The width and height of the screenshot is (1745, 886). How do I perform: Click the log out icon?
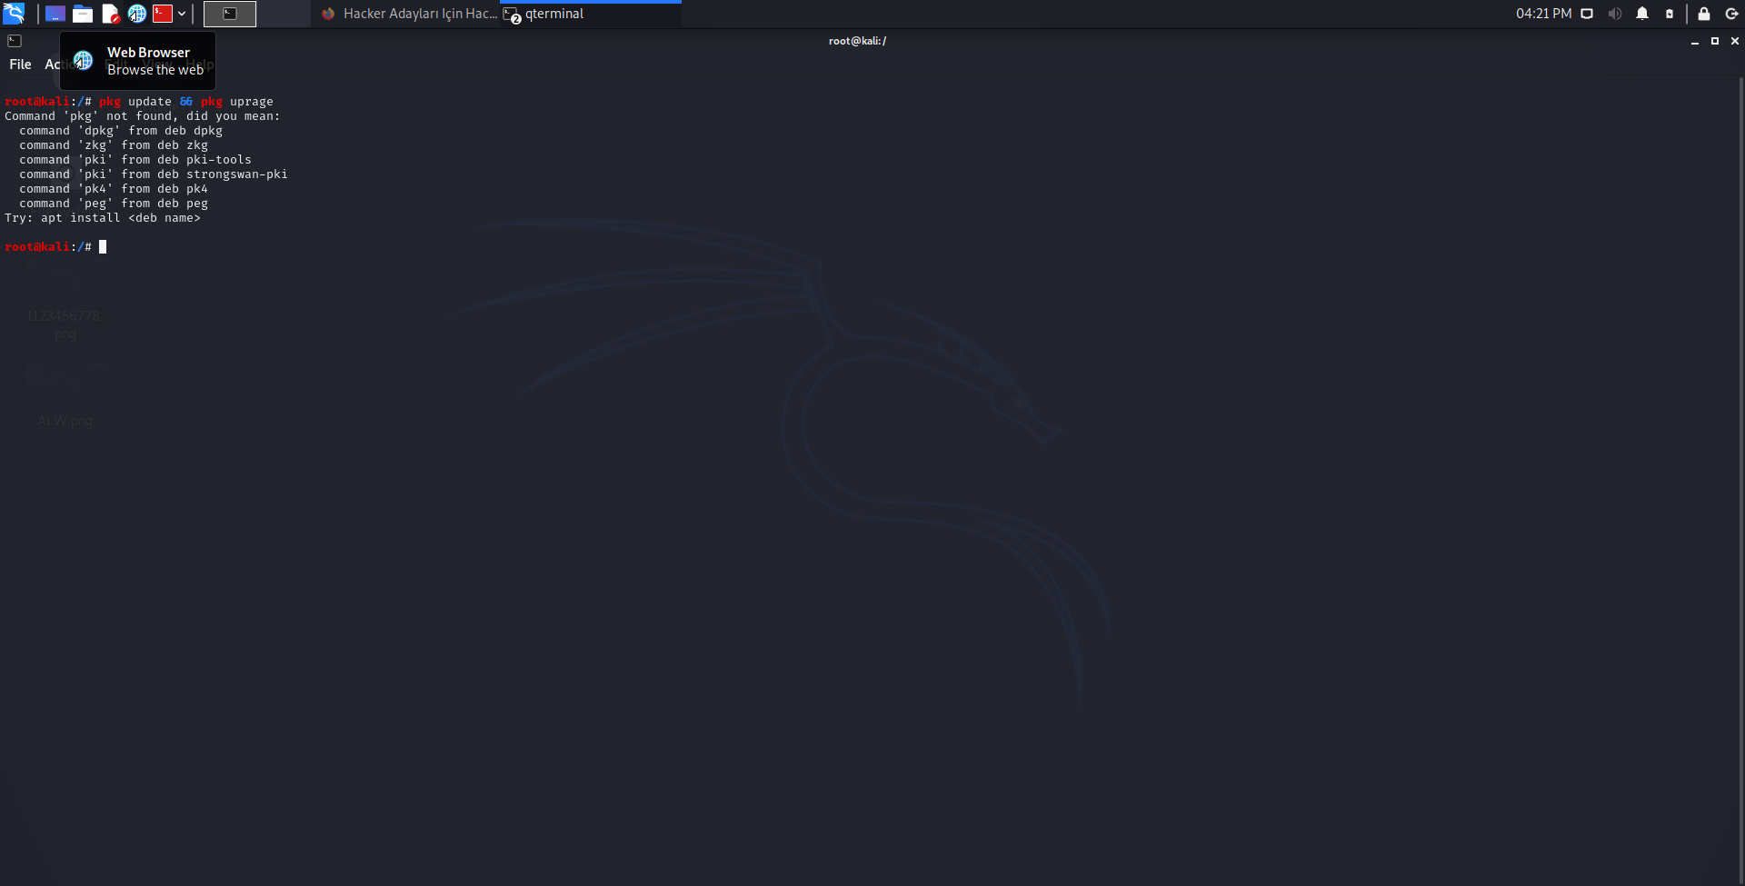click(1731, 14)
